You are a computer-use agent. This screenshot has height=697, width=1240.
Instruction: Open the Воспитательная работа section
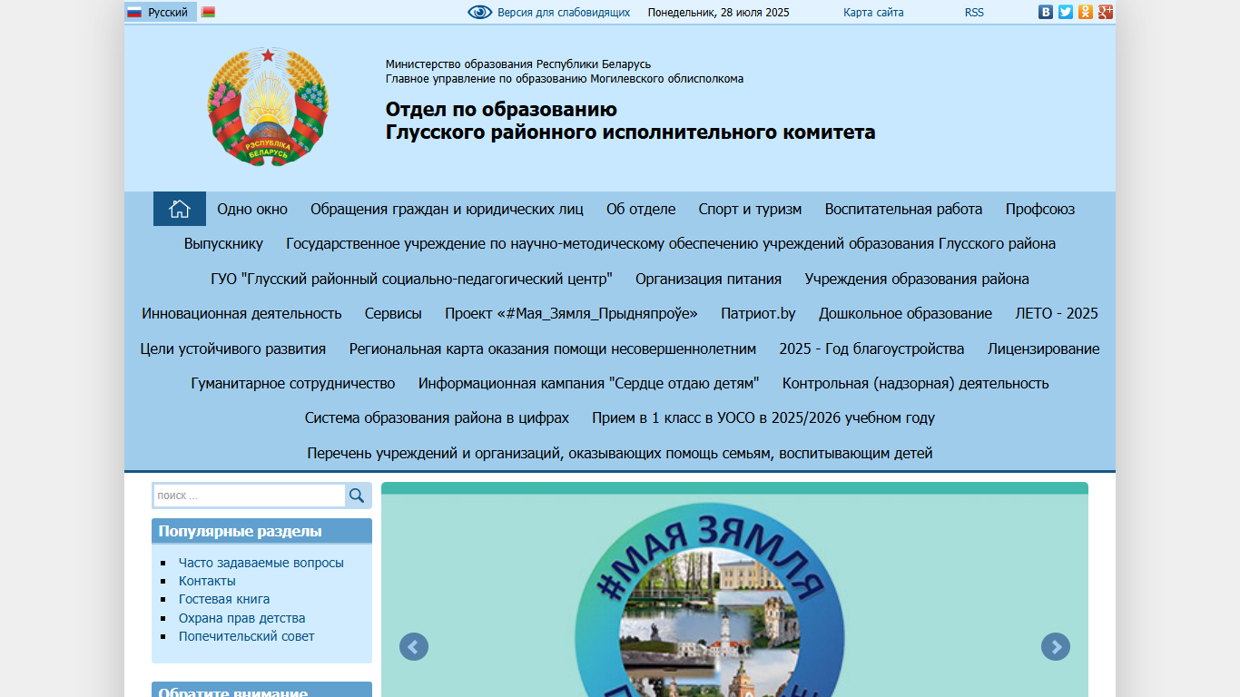point(903,209)
